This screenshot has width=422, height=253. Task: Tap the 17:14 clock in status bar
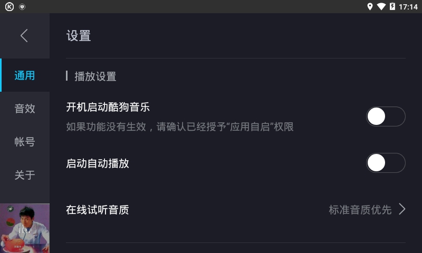pos(408,7)
